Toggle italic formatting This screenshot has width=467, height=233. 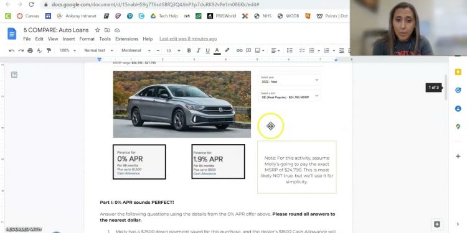point(198,50)
